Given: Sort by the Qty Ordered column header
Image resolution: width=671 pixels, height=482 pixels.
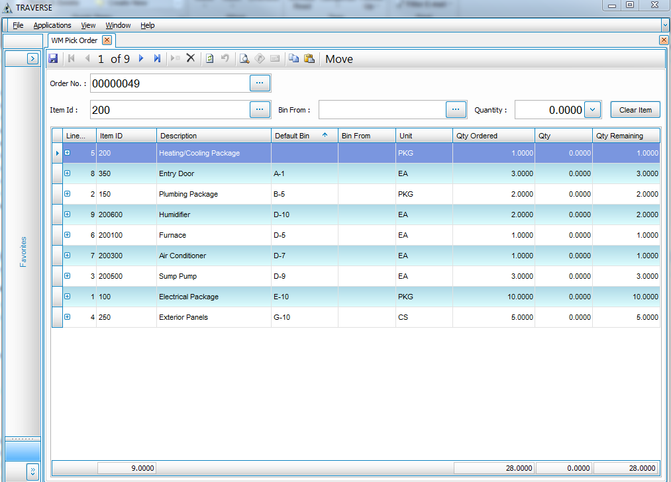Looking at the screenshot, I should tap(493, 136).
